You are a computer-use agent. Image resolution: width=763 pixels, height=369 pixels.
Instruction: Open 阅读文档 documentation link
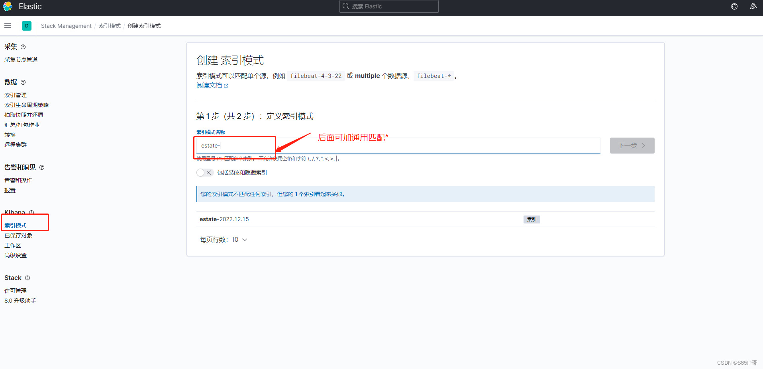(212, 85)
